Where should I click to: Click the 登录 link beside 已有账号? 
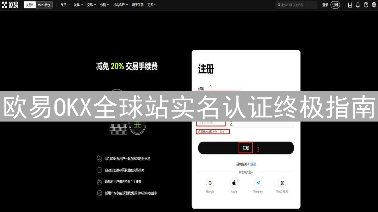coord(253,164)
